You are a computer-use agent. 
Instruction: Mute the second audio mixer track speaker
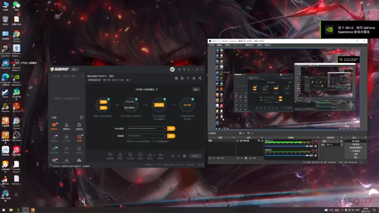[311, 156]
